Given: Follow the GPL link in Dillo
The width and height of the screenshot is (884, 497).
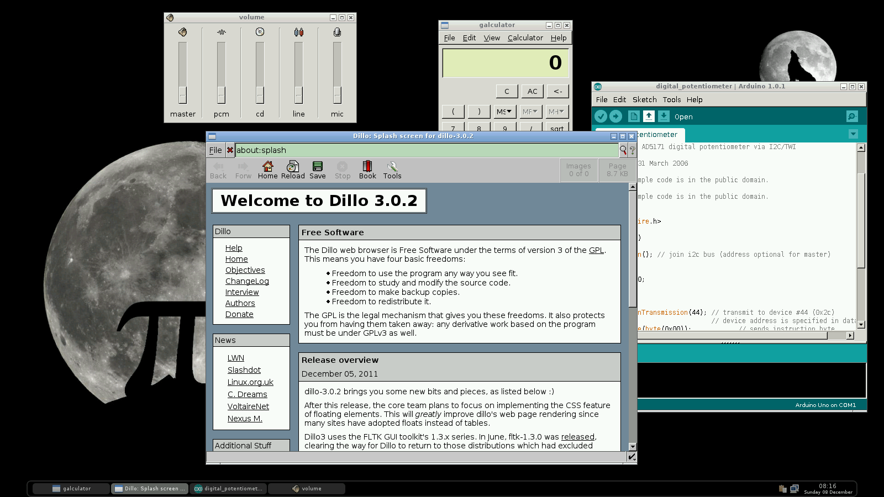Looking at the screenshot, I should tap(596, 250).
